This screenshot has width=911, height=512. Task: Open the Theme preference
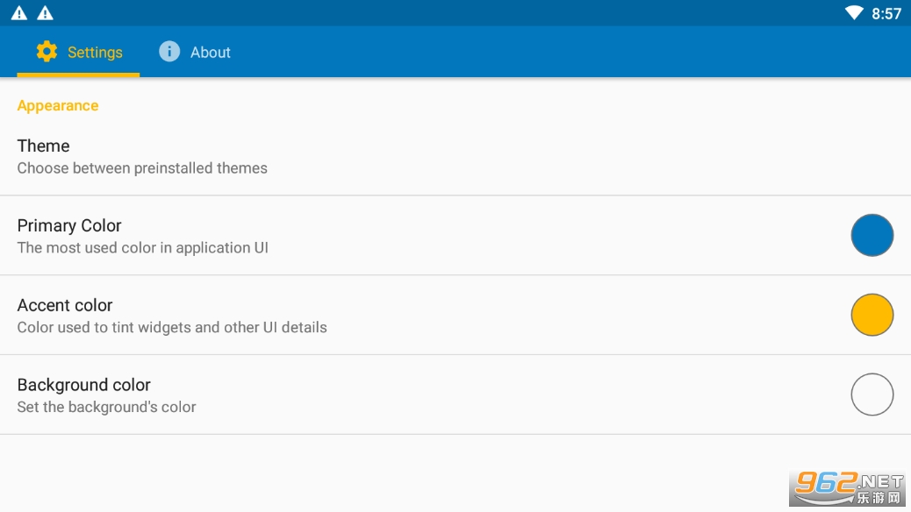(x=44, y=146)
